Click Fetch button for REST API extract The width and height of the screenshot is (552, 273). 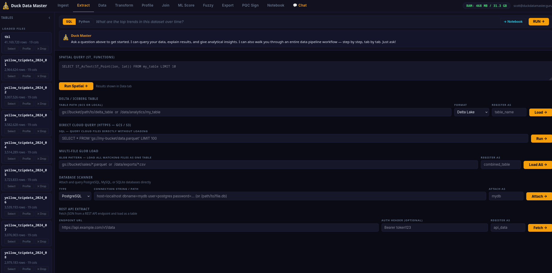pyautogui.click(x=540, y=228)
